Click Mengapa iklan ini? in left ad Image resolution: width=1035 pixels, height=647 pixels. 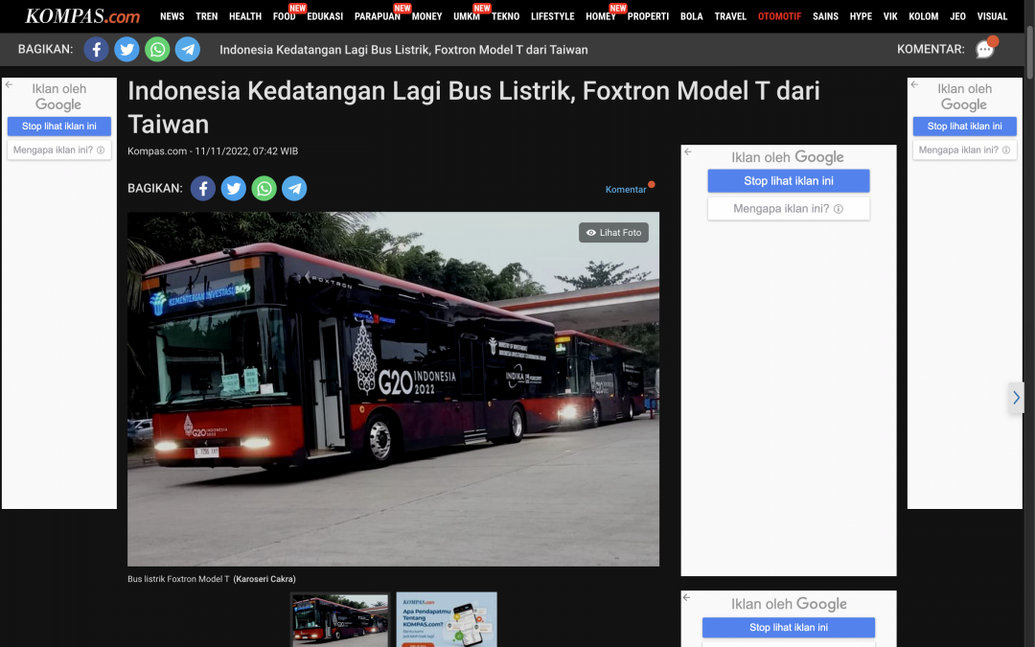coord(59,150)
